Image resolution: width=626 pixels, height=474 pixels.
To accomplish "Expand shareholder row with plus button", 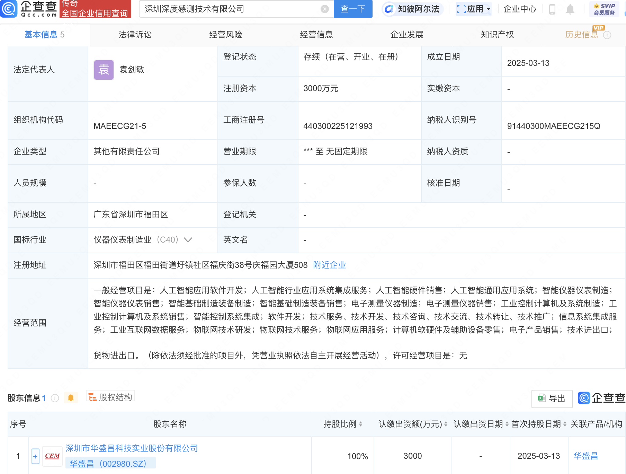I will click(35, 456).
